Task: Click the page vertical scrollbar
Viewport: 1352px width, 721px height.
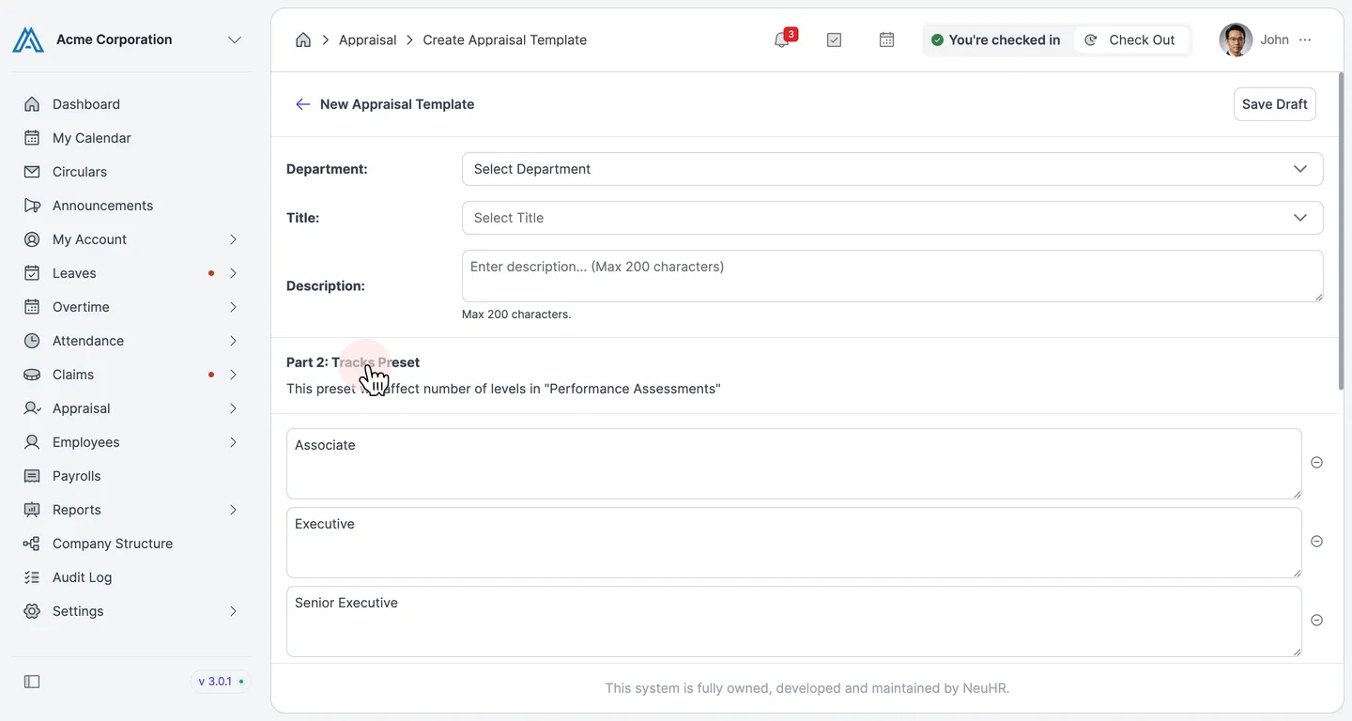Action: click(1340, 231)
